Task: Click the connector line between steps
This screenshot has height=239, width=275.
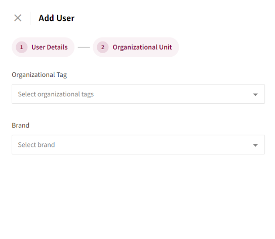Action: coord(84,47)
